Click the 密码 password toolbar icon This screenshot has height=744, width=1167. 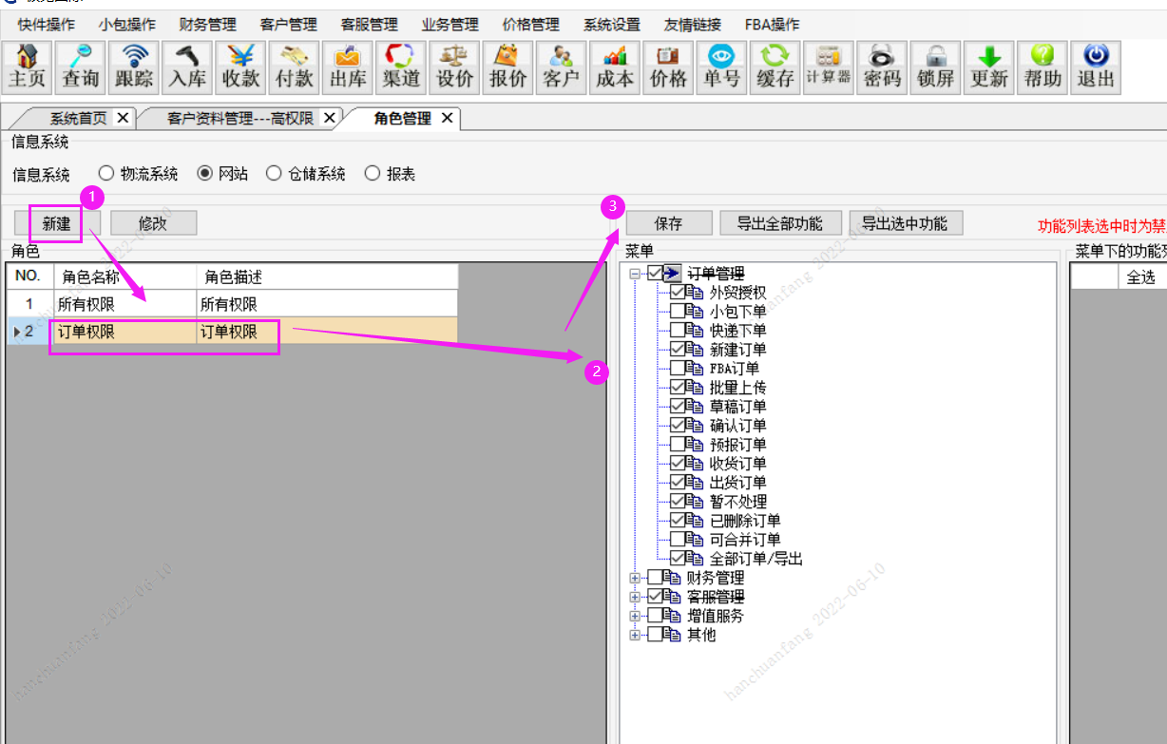pos(882,67)
